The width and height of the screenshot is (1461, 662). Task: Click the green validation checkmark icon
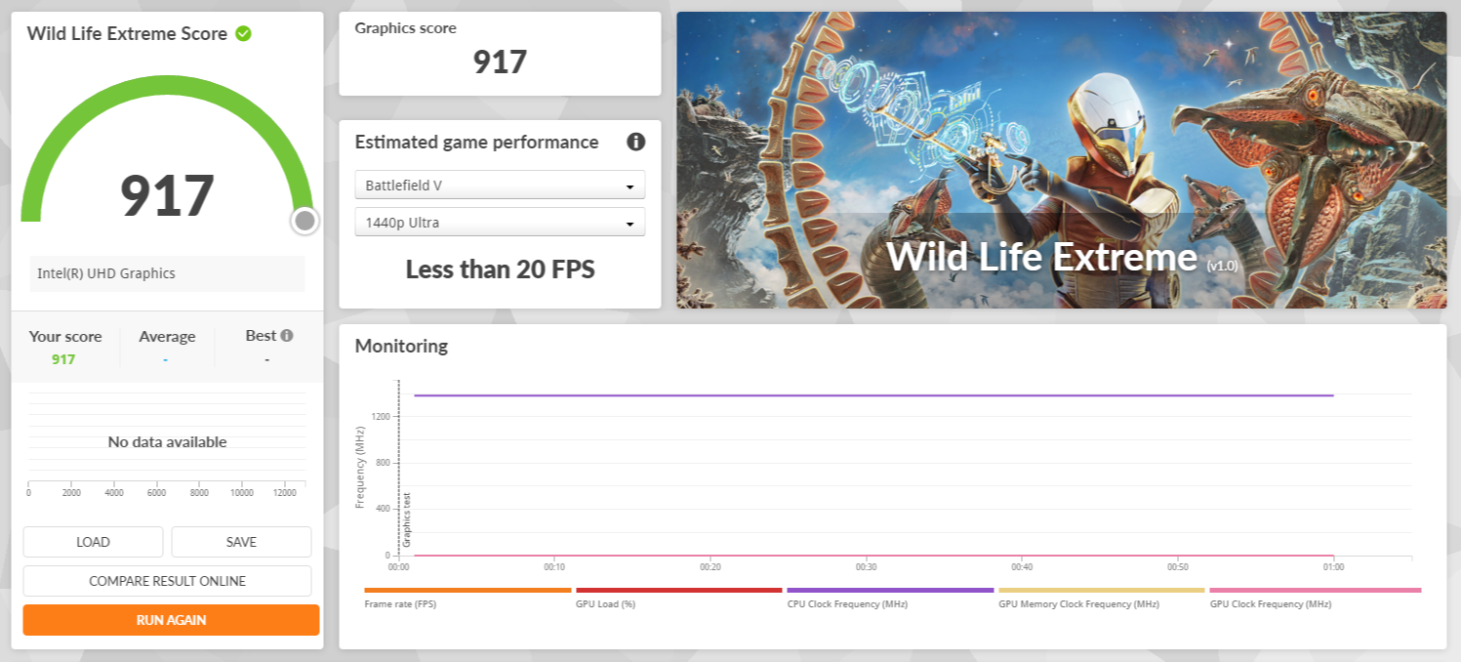click(243, 33)
